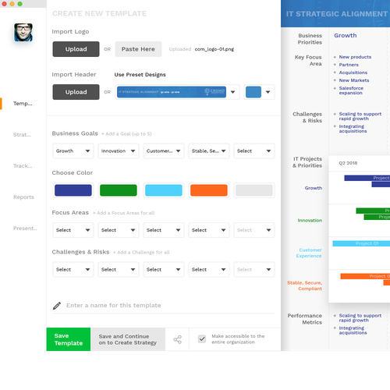Click the Stable, Secure, Compliant label in preview
The height and width of the screenshot is (390, 390).
304,285
